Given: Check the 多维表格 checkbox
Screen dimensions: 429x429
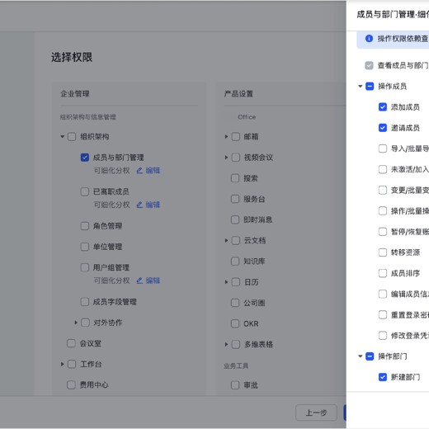Looking at the screenshot, I should click(x=236, y=344).
